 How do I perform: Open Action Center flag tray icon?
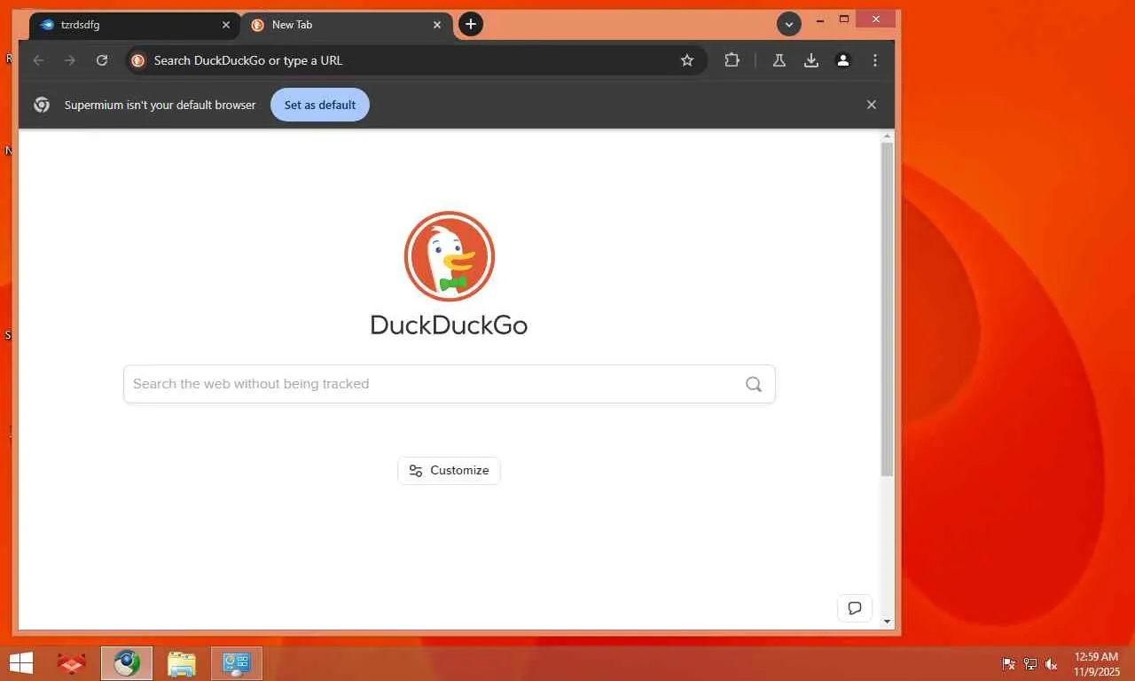coord(1009,664)
